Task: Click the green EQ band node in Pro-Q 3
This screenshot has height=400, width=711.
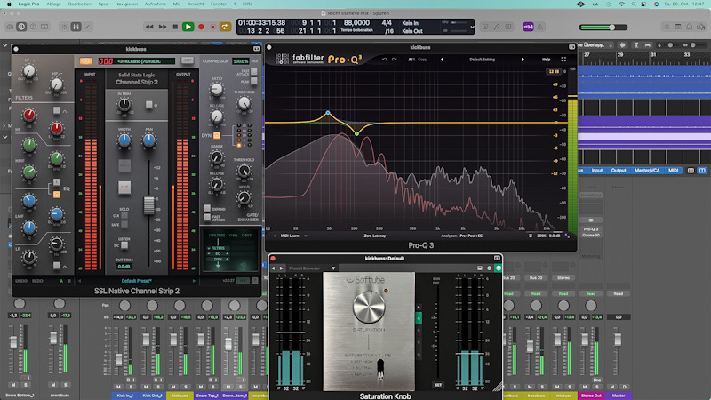Action: (357, 133)
